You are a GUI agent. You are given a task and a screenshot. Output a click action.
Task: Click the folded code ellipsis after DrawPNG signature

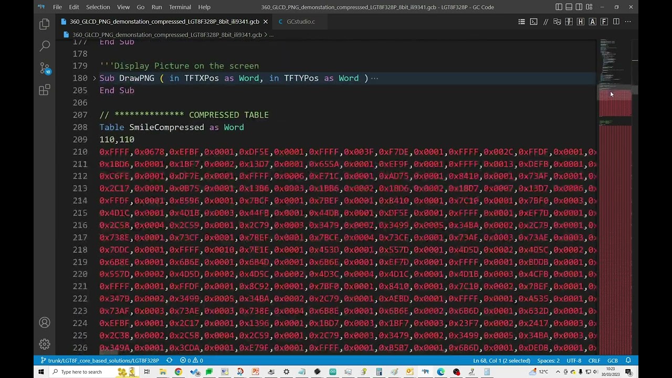374,78
